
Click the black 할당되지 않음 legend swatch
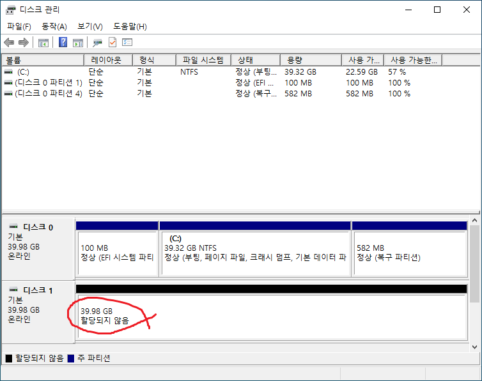[9, 358]
